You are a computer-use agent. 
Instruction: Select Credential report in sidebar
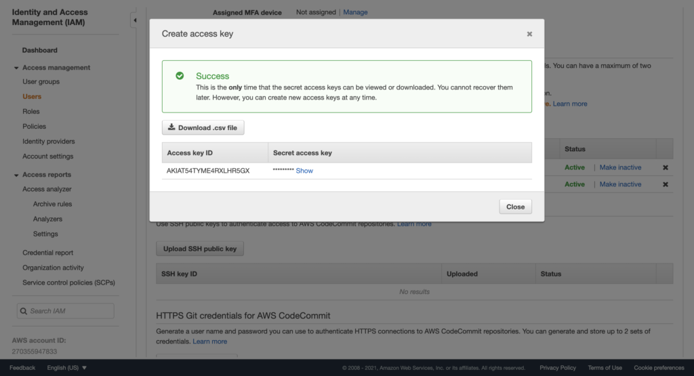pos(48,253)
